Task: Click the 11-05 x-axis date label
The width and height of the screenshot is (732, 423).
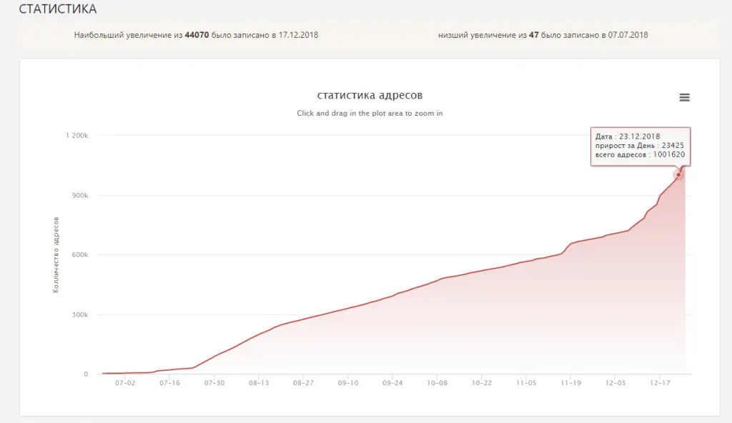Action: click(526, 383)
